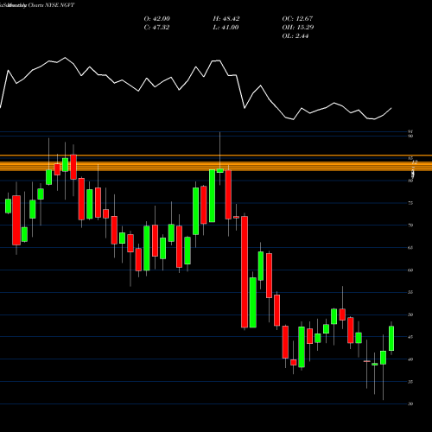Screen dimensions: 432x432
Task: Click the OC: 12.67 readout
Action: click(x=297, y=19)
